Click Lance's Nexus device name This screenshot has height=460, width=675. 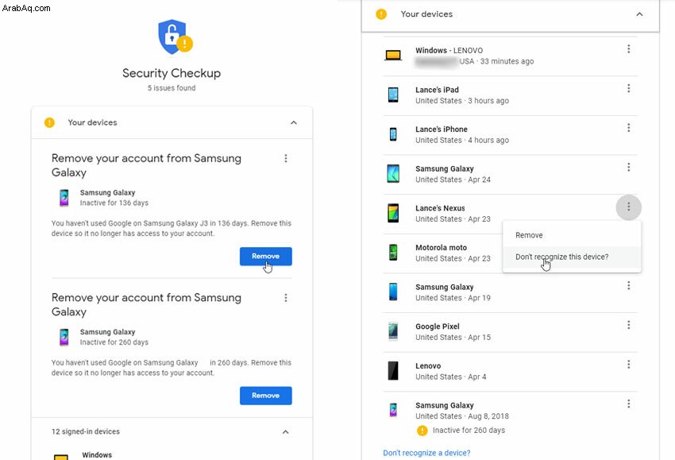coord(440,208)
